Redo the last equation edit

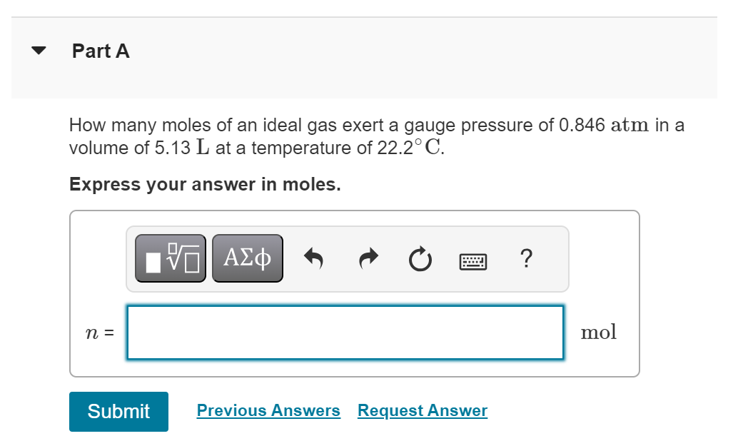pos(368,258)
